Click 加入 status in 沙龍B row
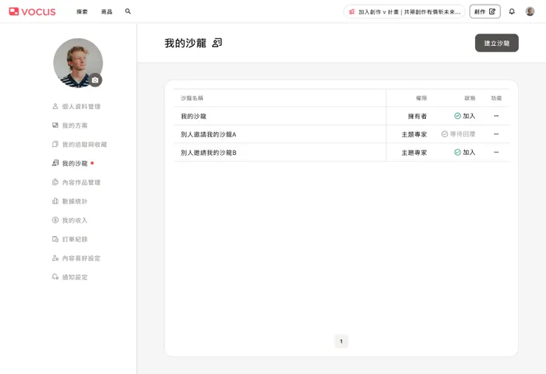The image size is (546, 374). point(469,152)
